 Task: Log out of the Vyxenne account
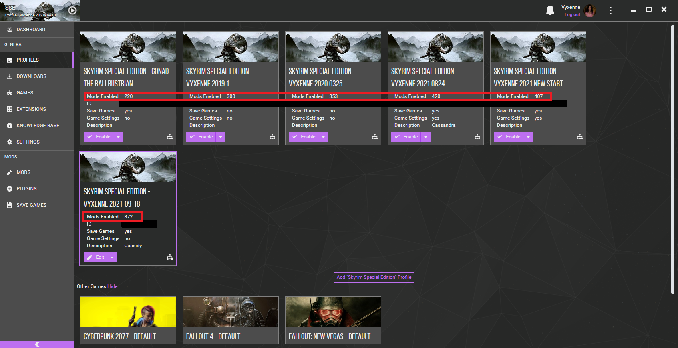pyautogui.click(x=572, y=15)
